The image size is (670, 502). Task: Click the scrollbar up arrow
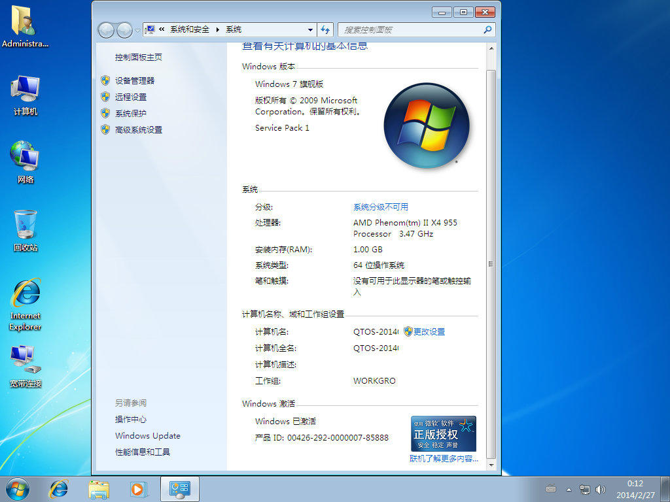coord(491,48)
